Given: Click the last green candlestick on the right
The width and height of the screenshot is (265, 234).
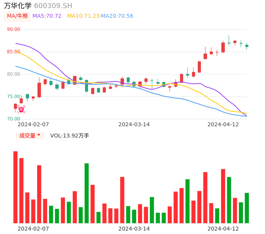Looking at the screenshot, I should (247, 46).
